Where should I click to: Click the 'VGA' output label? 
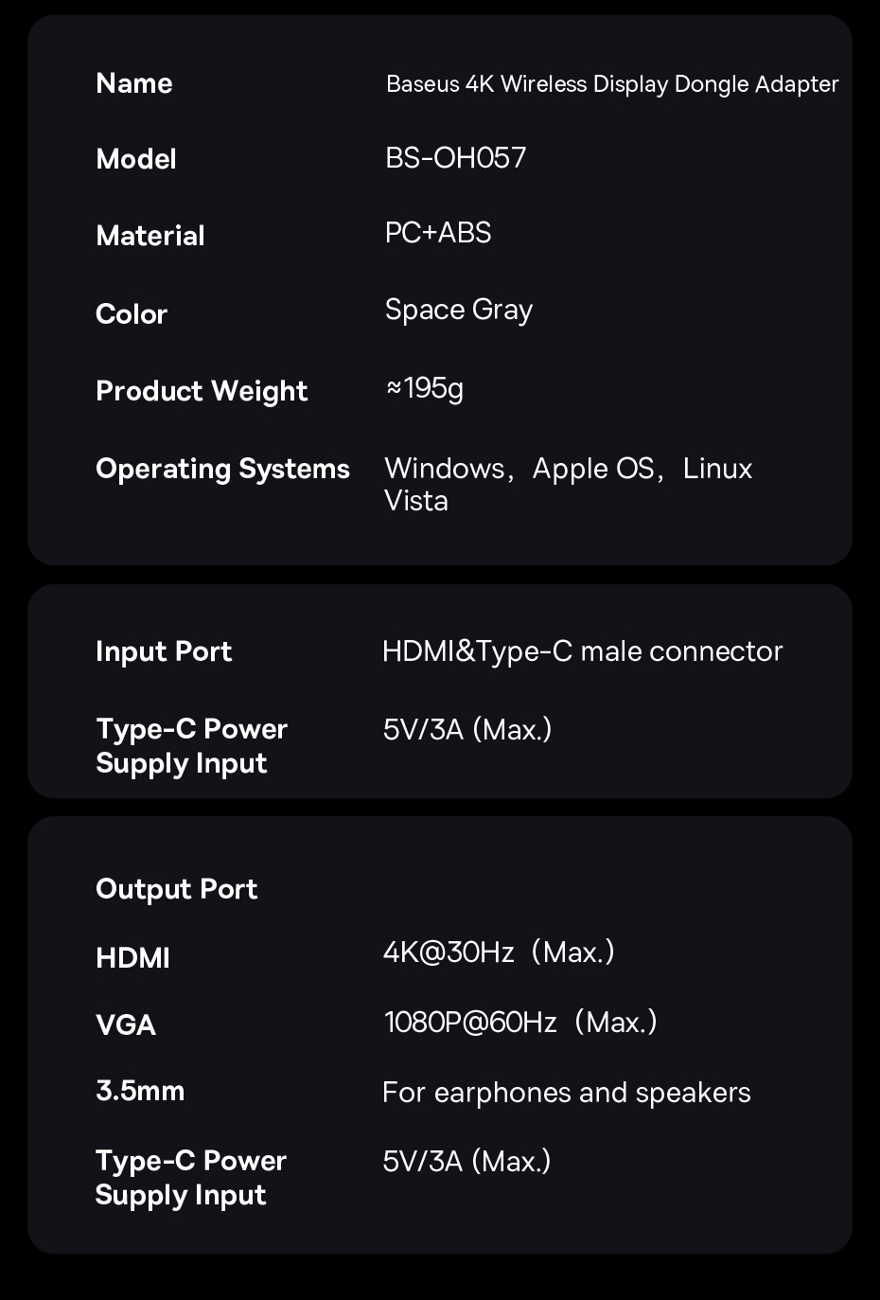pos(125,1024)
